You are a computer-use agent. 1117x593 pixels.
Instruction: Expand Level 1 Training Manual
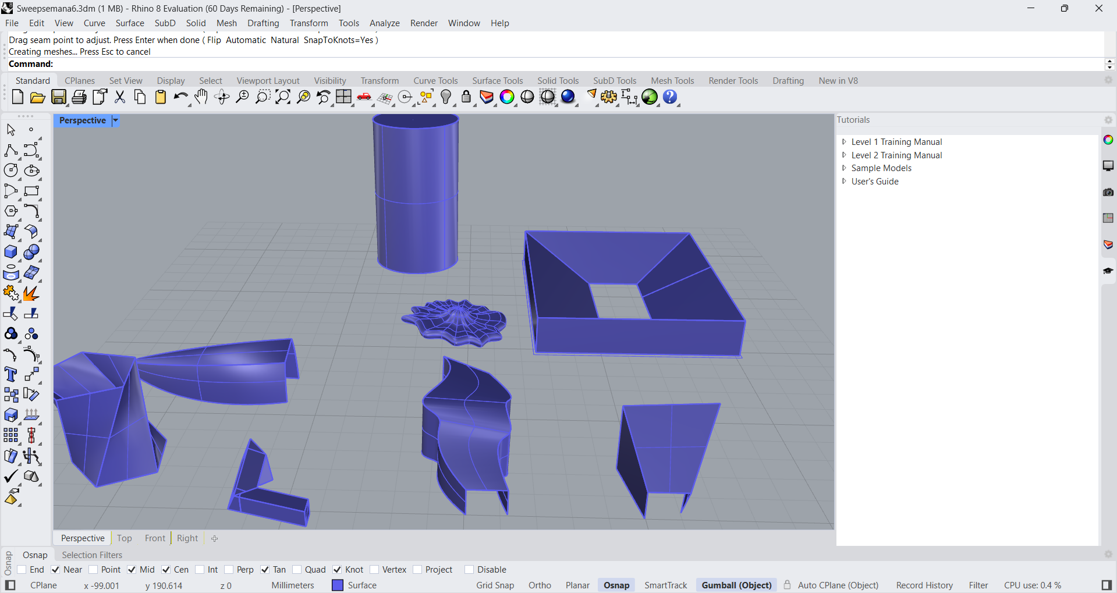click(x=844, y=142)
